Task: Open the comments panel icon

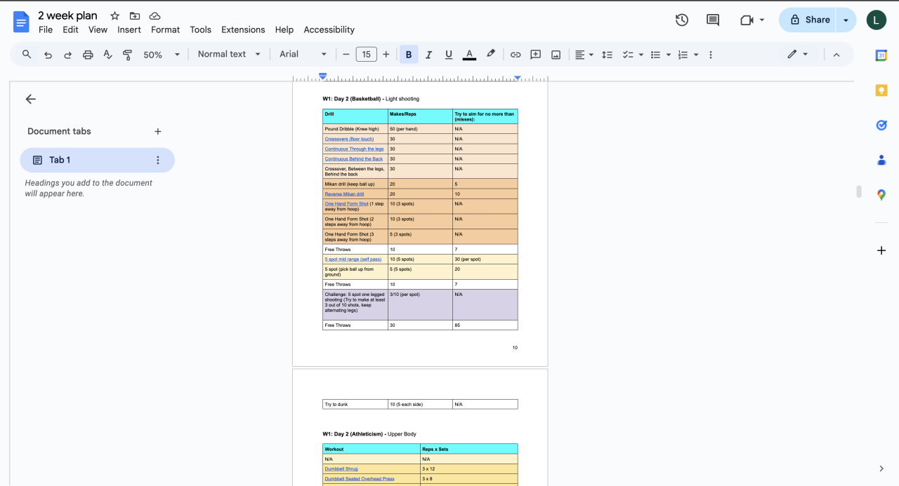Action: [712, 20]
